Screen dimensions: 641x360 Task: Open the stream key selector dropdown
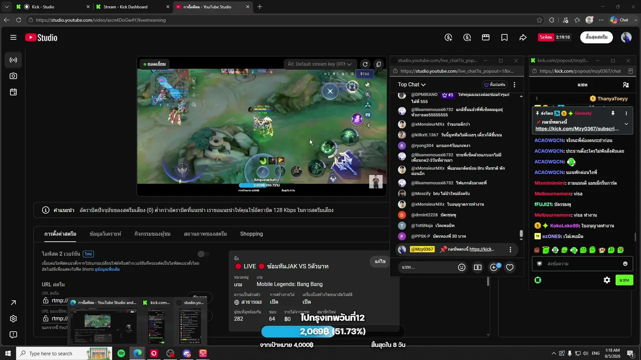(320, 64)
